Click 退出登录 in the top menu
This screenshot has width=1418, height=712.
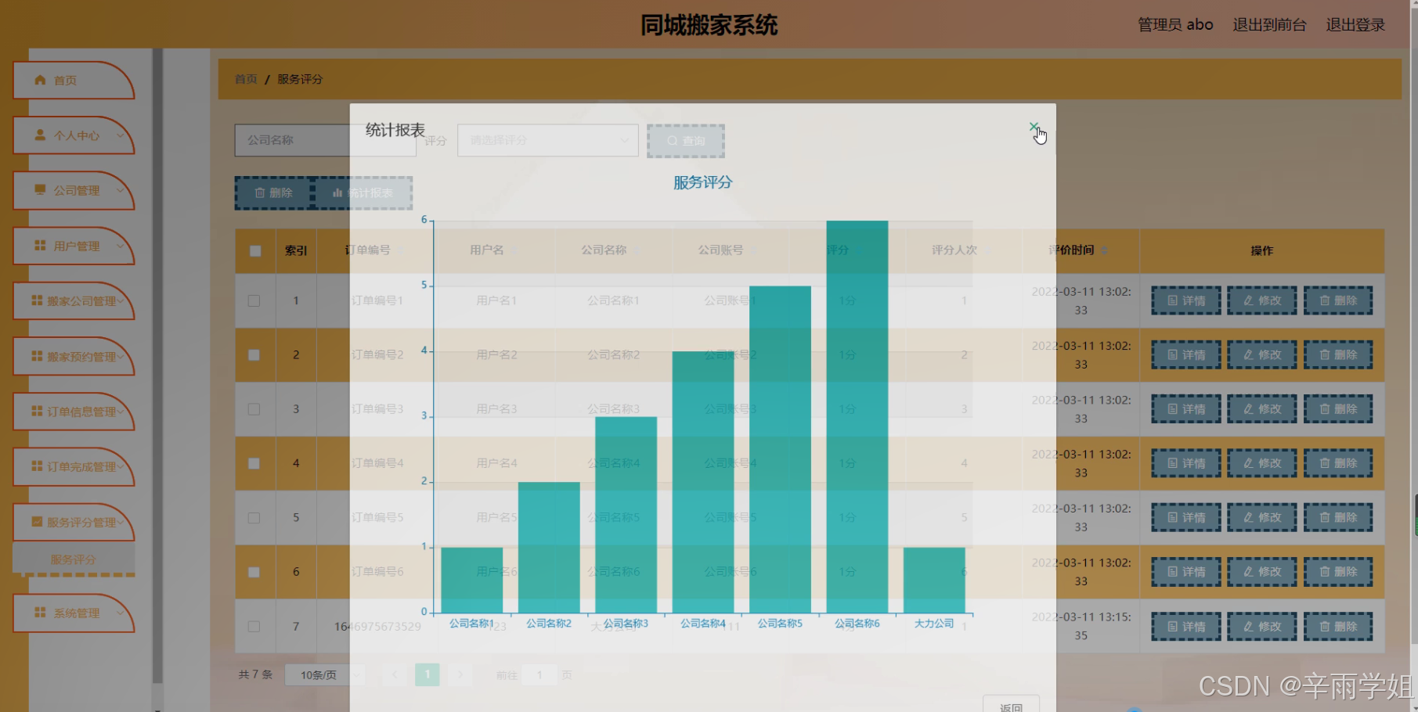[1355, 24]
